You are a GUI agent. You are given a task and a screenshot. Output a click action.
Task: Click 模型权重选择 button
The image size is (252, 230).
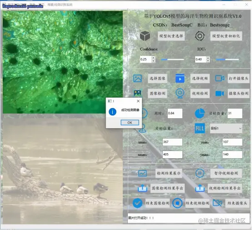[171, 36]
